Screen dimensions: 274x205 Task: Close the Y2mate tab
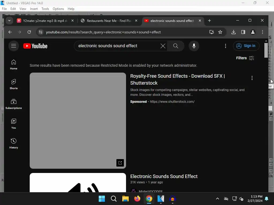click(73, 21)
